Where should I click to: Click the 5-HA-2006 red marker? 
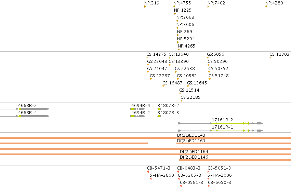click(x=208, y=179)
